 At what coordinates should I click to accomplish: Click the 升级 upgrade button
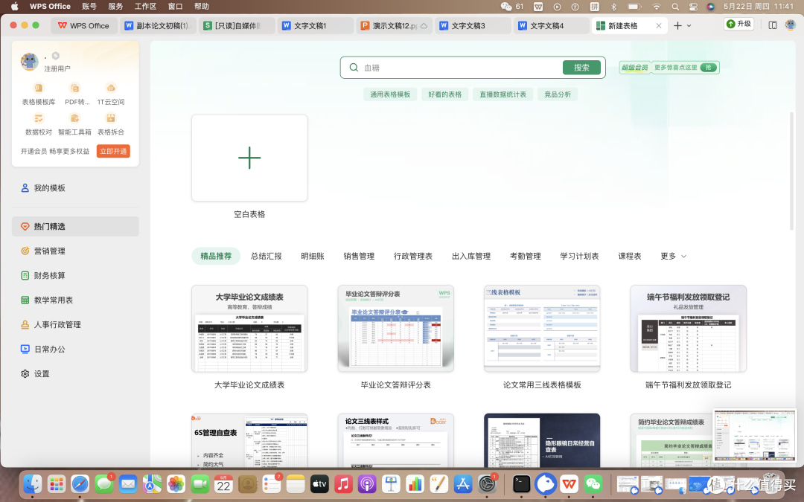pyautogui.click(x=739, y=24)
